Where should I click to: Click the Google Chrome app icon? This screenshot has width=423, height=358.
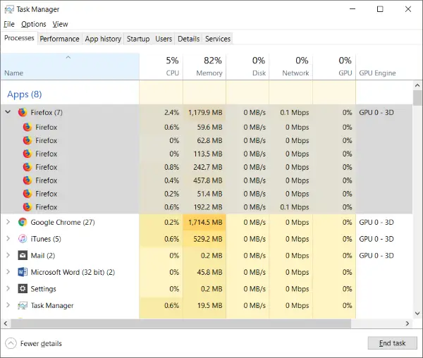point(23,222)
